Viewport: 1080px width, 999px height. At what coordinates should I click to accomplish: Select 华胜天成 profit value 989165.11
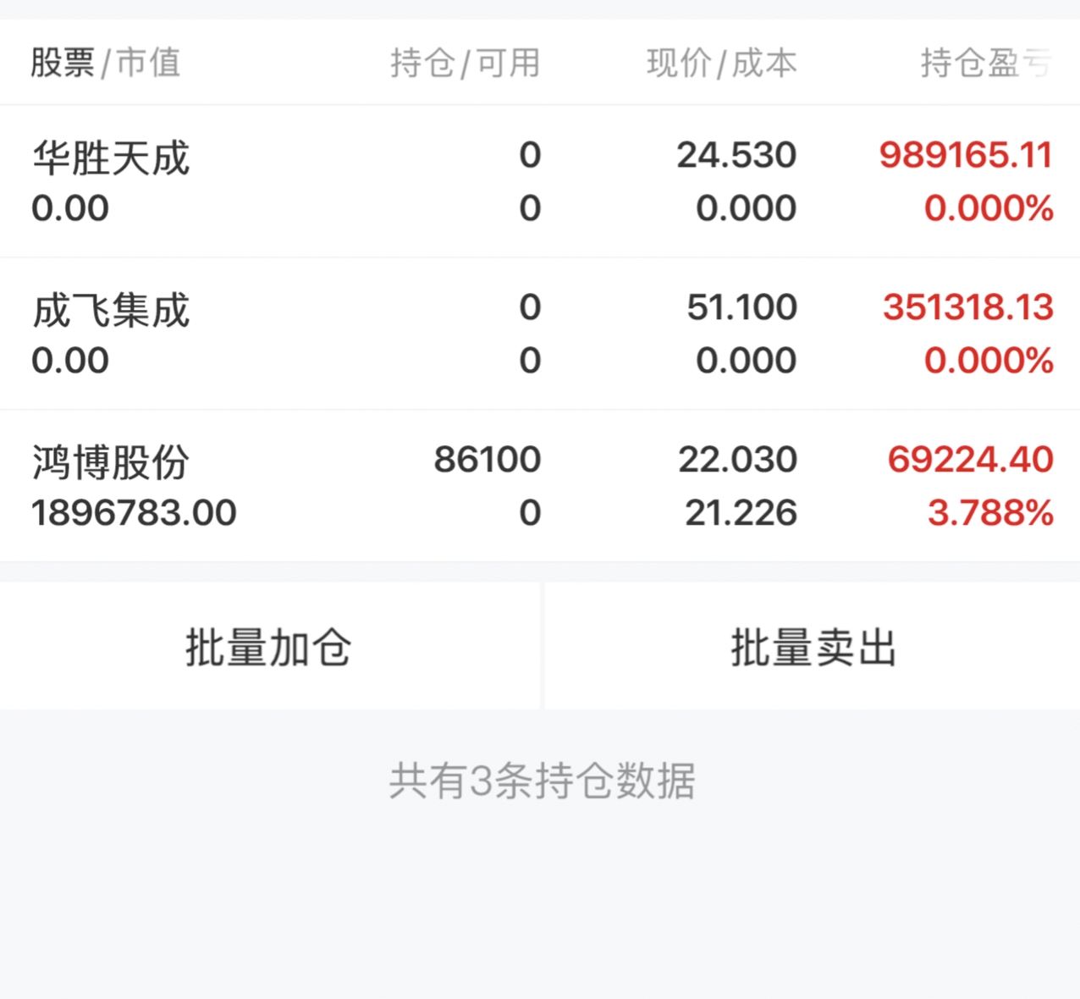(966, 155)
